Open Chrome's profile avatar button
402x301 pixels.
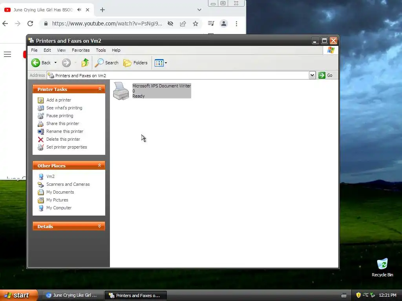[223, 24]
